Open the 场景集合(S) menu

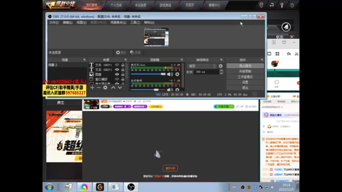pyautogui.click(x=118, y=23)
